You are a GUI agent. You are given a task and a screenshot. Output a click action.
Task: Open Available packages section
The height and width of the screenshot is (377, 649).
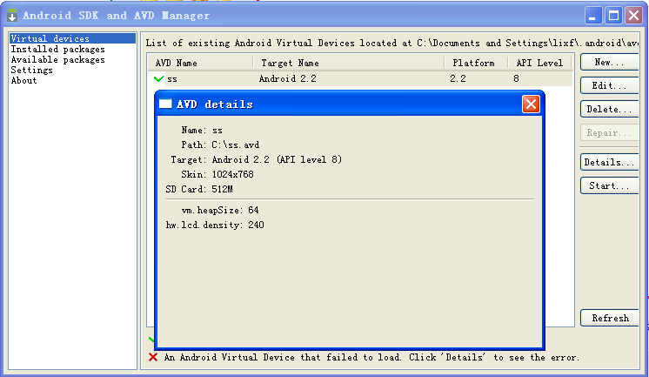tap(57, 60)
